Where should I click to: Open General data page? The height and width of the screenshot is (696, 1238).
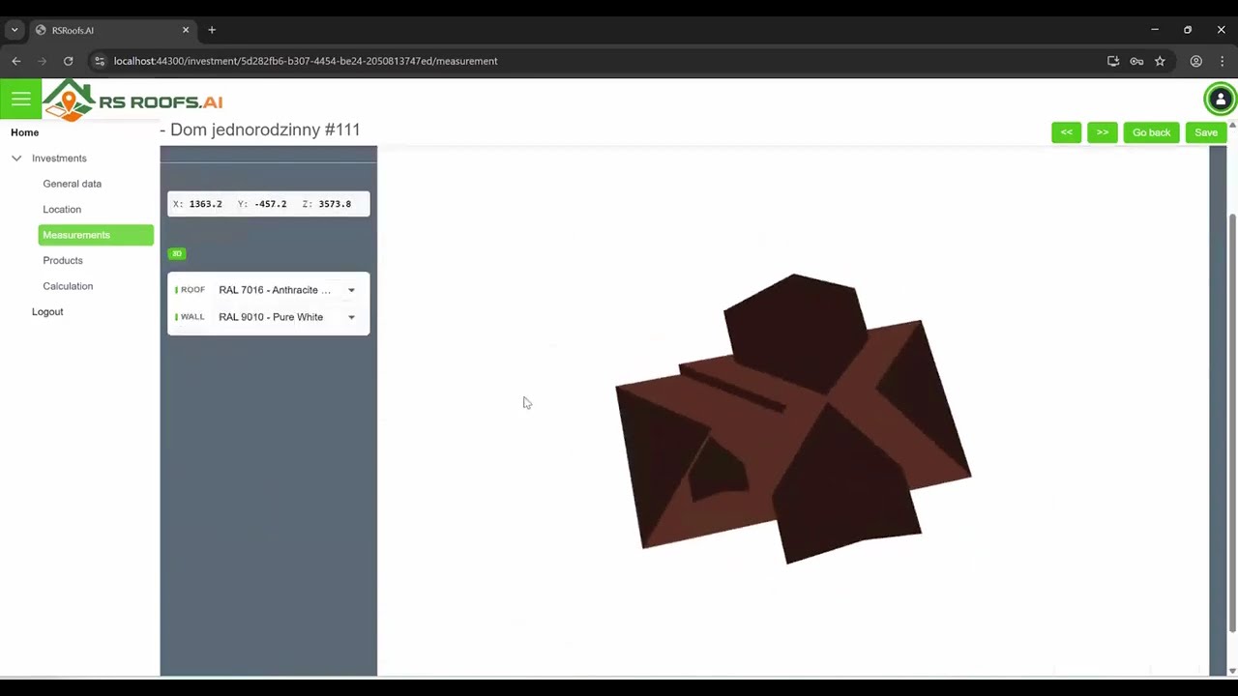click(x=72, y=184)
